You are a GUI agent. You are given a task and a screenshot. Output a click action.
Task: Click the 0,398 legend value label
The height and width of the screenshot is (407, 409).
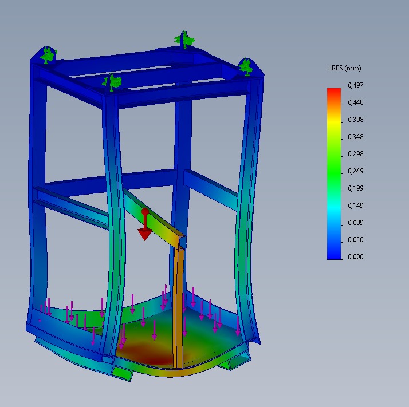point(356,120)
